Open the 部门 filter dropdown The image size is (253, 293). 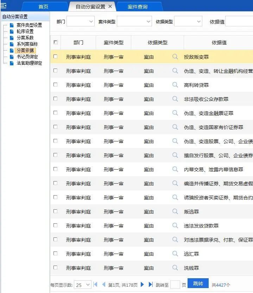pos(81,21)
